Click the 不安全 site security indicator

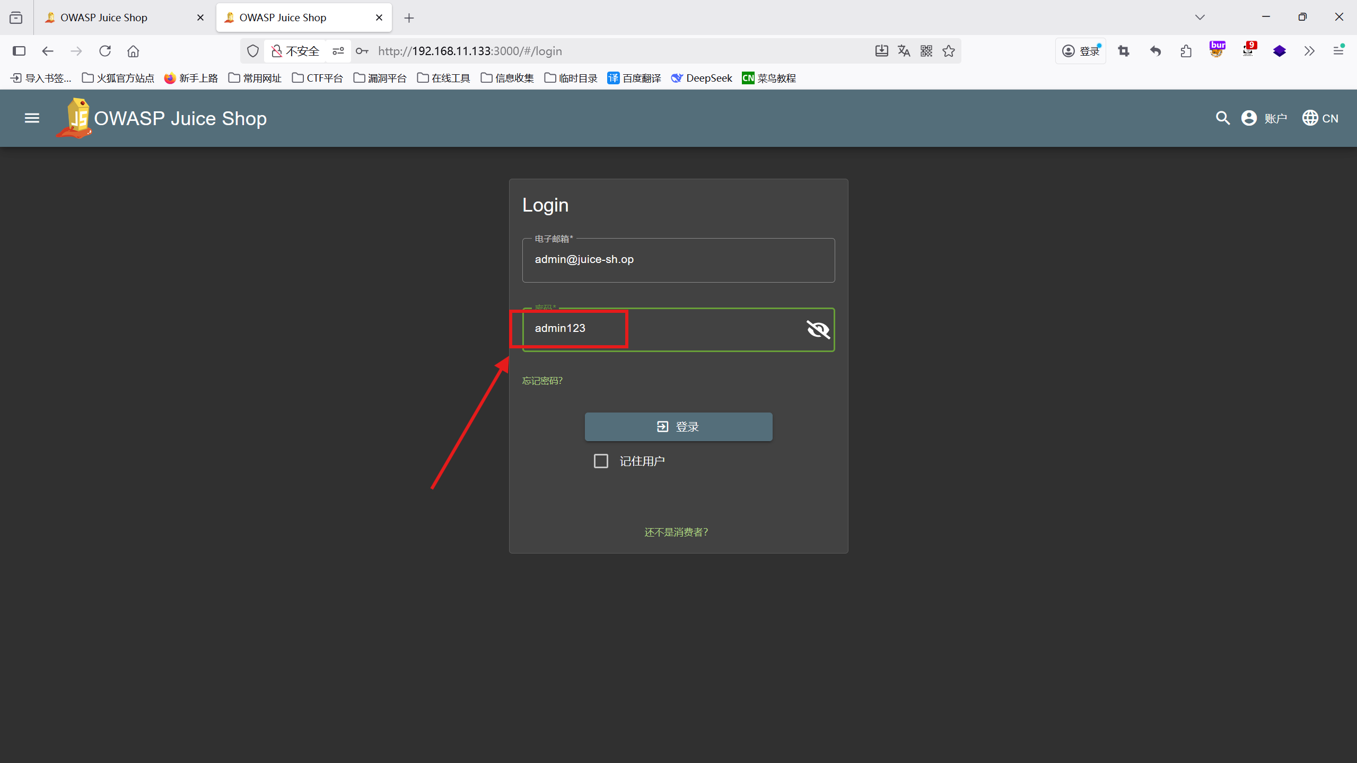(295, 51)
